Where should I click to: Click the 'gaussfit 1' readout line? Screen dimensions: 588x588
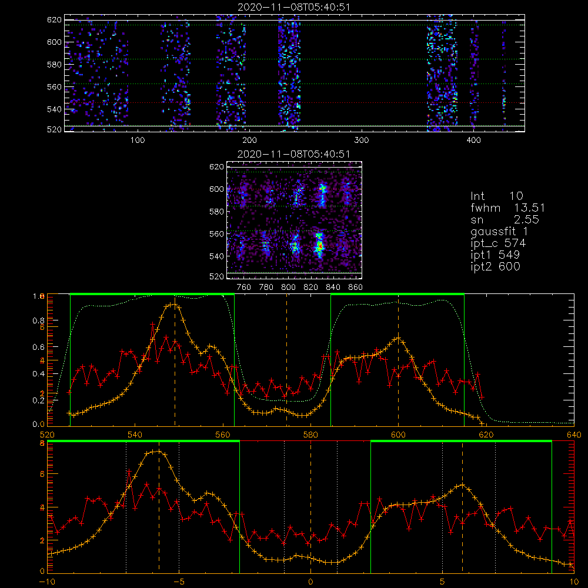pyautogui.click(x=499, y=232)
